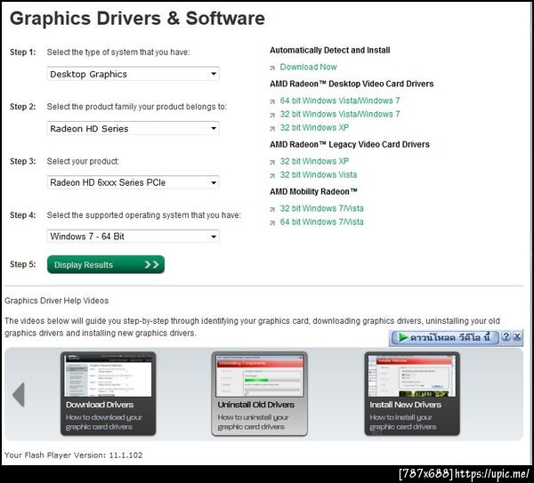
Task: Click the Graphics Drivers & Software page title
Action: pos(137,19)
